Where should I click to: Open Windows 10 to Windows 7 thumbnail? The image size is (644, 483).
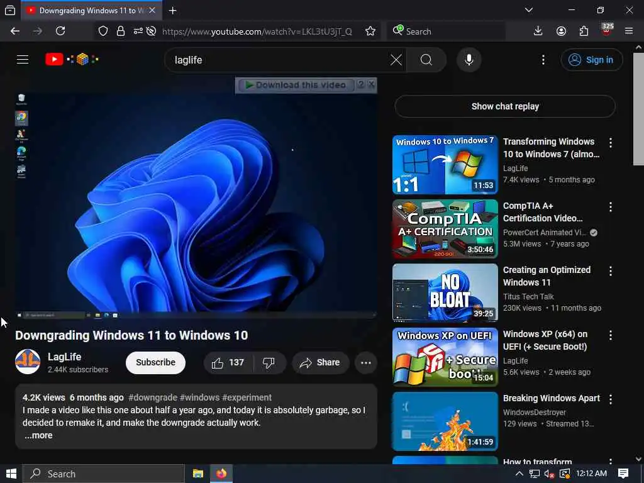point(445,165)
